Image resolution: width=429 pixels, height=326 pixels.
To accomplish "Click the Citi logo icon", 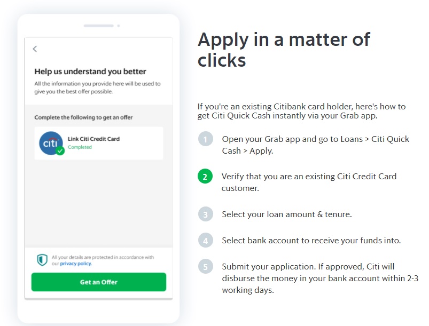I will point(51,143).
